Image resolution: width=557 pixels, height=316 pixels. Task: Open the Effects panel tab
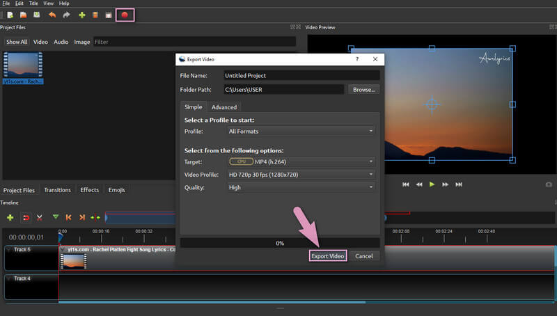(90, 190)
